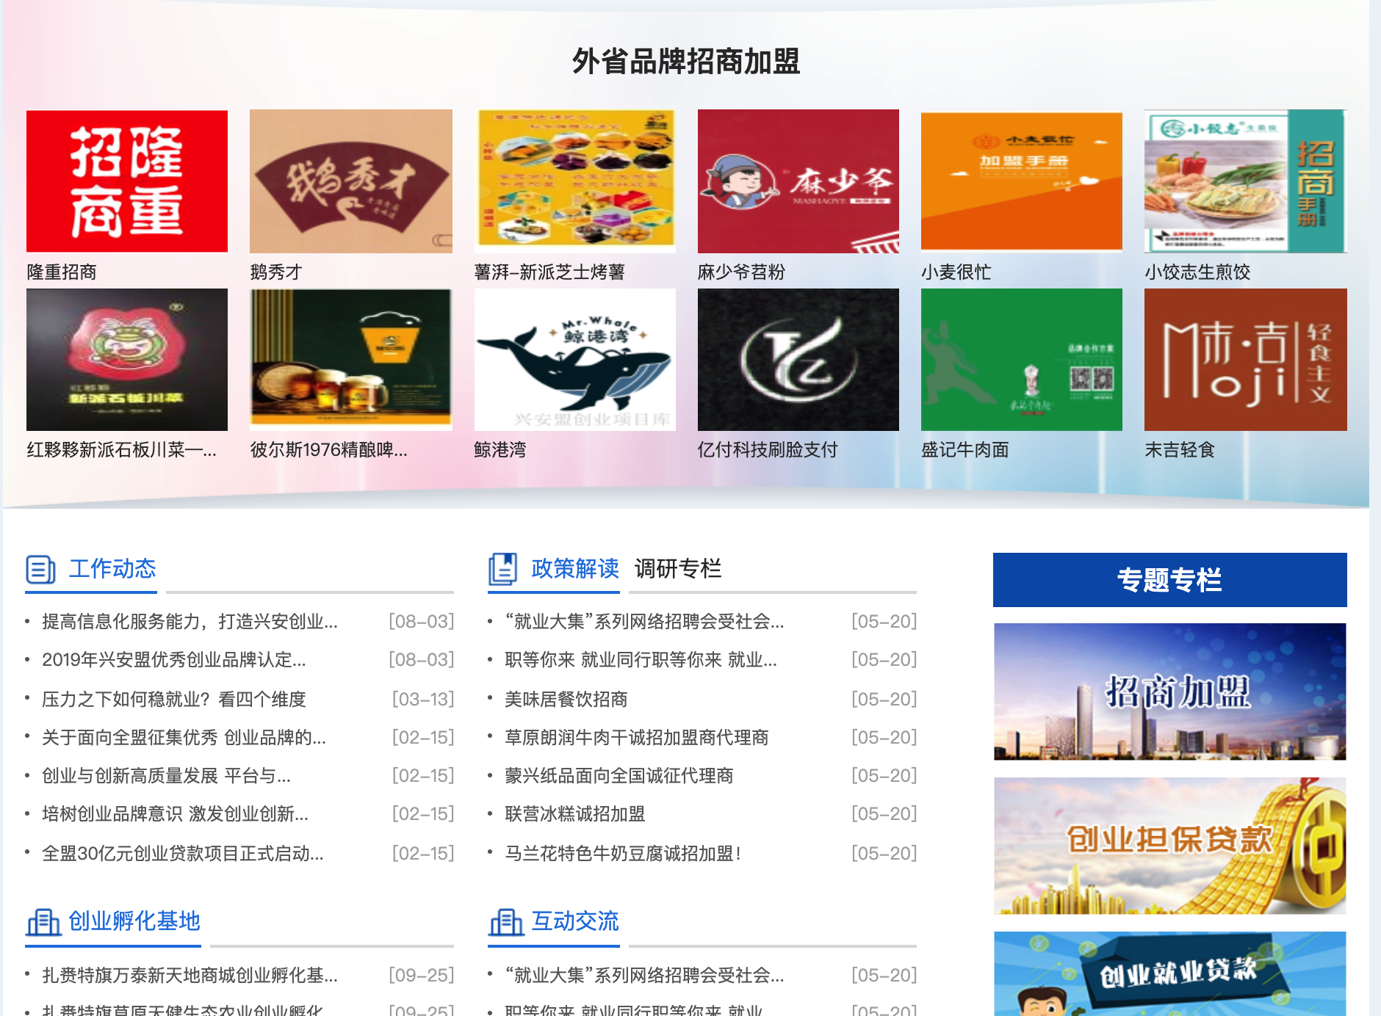Screen dimensions: 1381x1016
Task: Click the 薯湃-新派芝士烤薯 caption link
Action: coord(549,272)
